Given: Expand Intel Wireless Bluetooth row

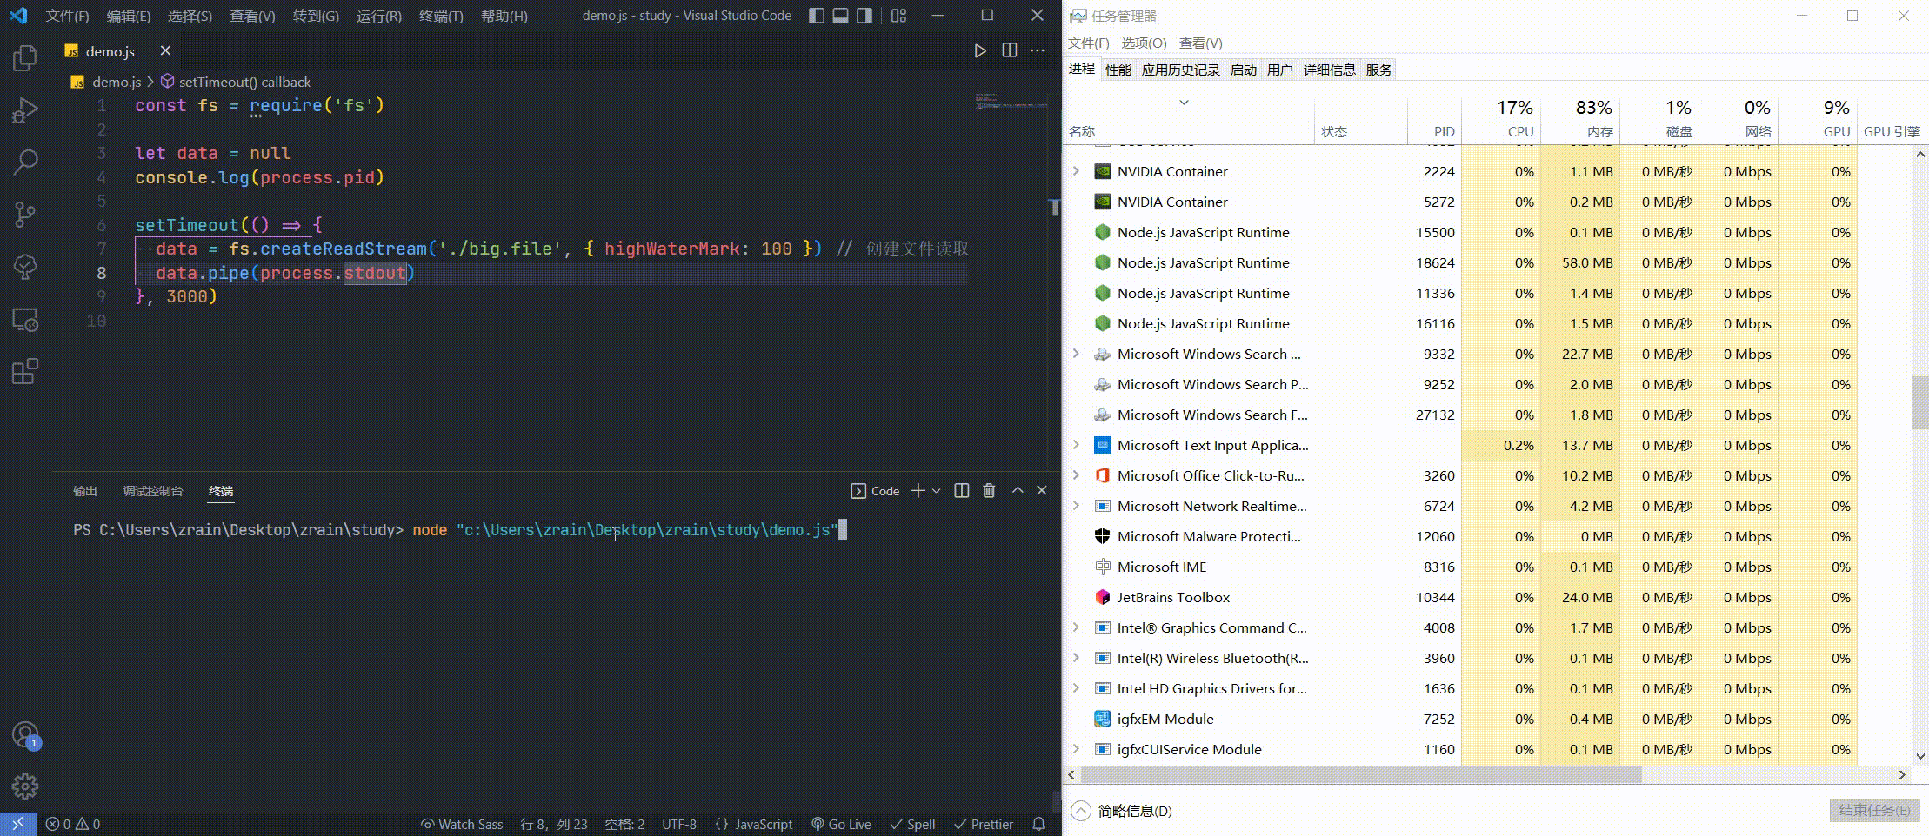Looking at the screenshot, I should coord(1076,658).
